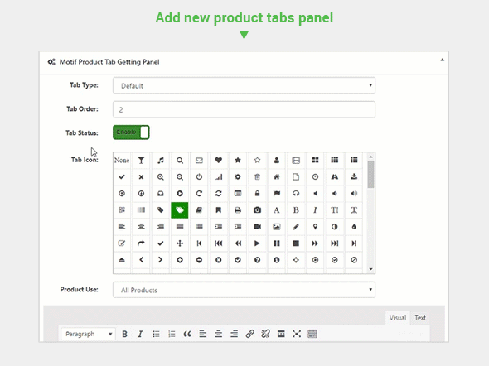Open the Tab Type dropdown
Image resolution: width=489 pixels, height=366 pixels.
click(x=244, y=85)
